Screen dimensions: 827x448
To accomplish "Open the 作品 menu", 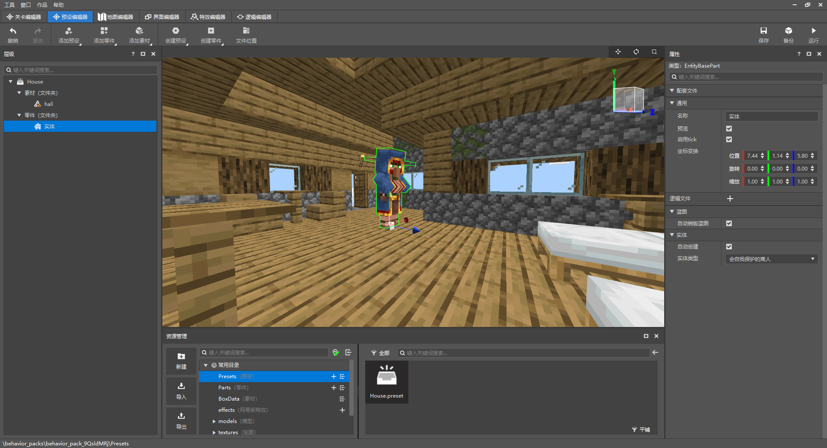I will point(42,5).
